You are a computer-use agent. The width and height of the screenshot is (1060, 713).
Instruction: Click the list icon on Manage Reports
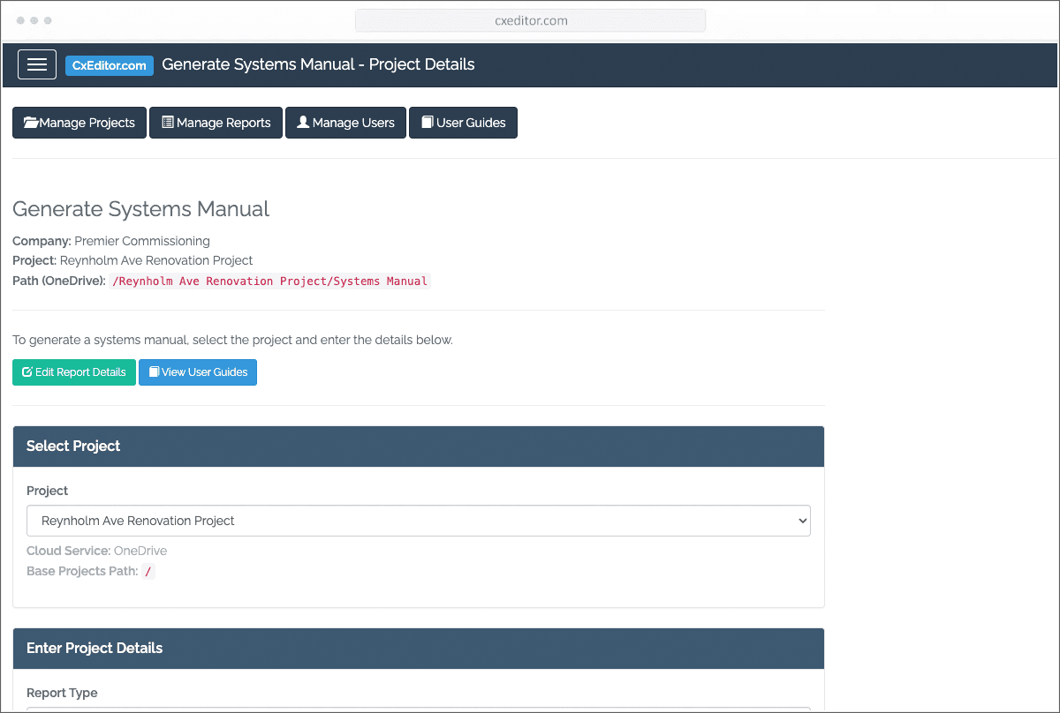click(168, 123)
